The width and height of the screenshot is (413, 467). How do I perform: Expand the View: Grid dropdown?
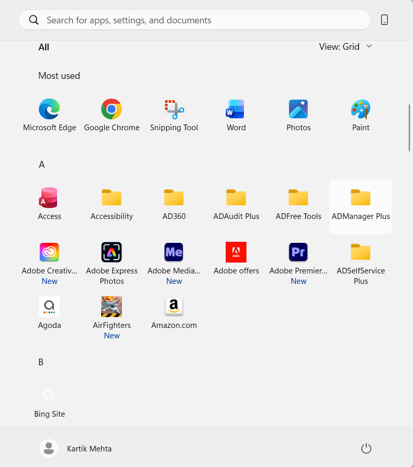click(346, 47)
